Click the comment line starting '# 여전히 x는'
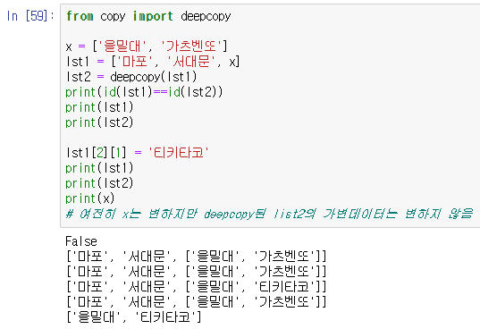480x329 pixels. pos(269,214)
